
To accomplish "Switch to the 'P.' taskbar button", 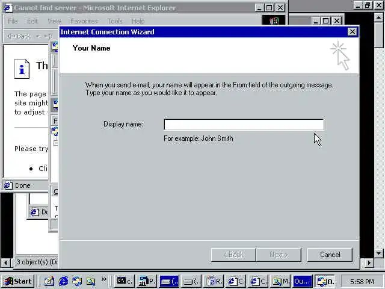I will point(147,281).
